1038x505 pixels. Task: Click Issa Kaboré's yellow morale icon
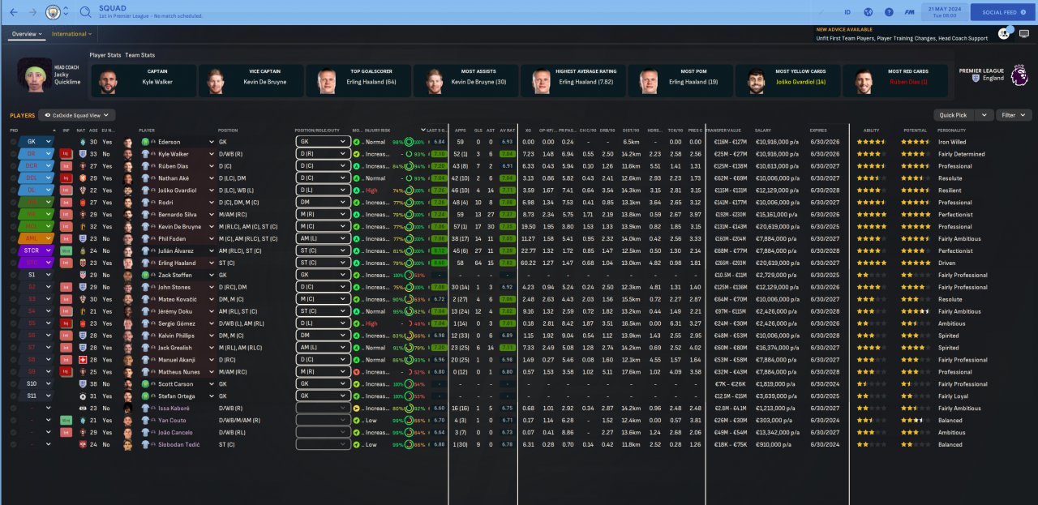pyautogui.click(x=357, y=409)
